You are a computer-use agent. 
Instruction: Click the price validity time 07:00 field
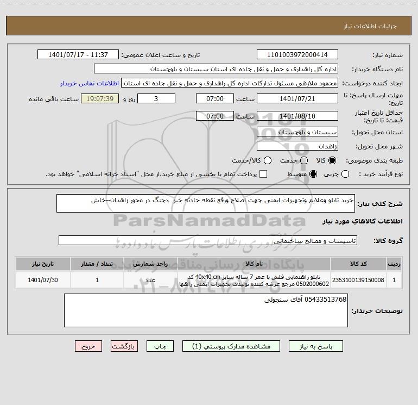[215, 116]
